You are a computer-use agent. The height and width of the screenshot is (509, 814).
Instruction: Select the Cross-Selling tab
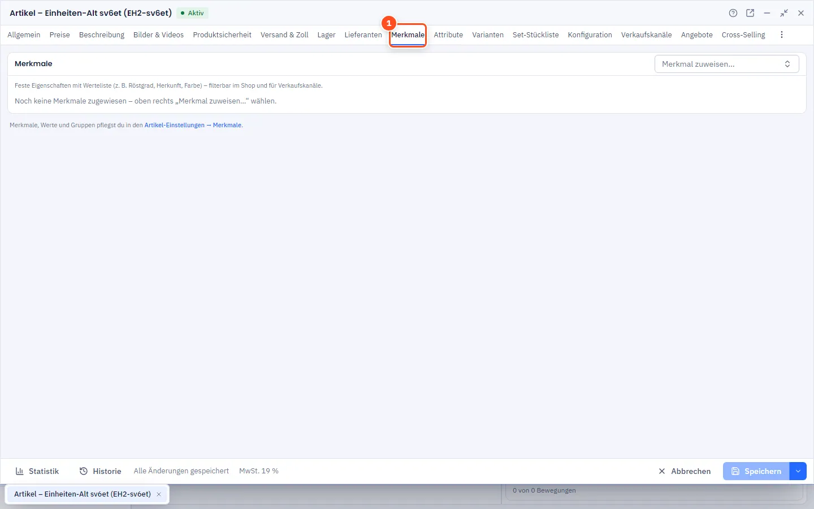click(743, 35)
